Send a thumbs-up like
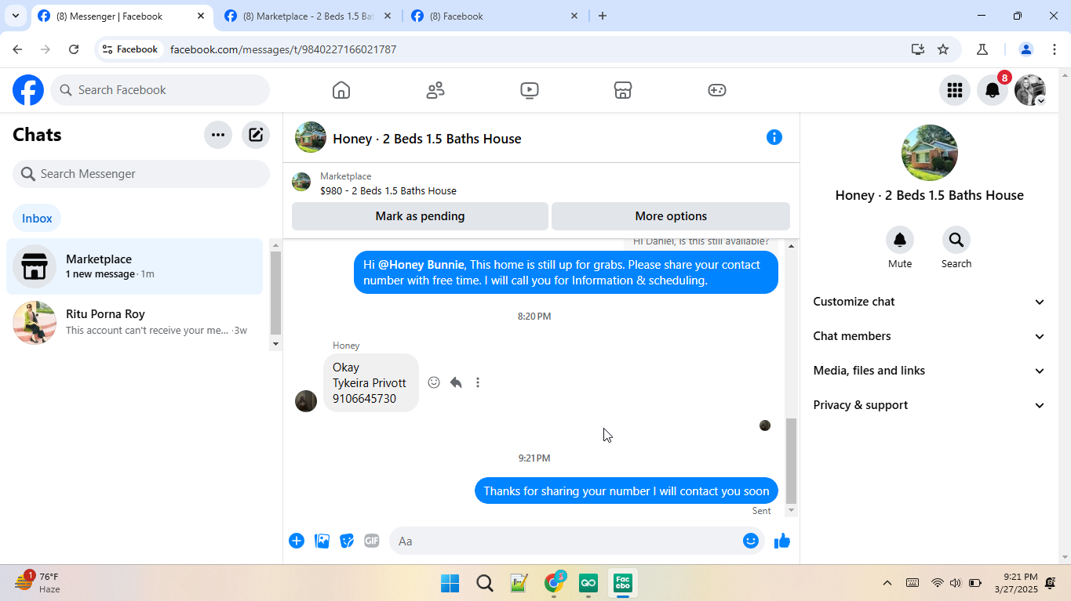This screenshot has width=1071, height=601. coord(782,541)
